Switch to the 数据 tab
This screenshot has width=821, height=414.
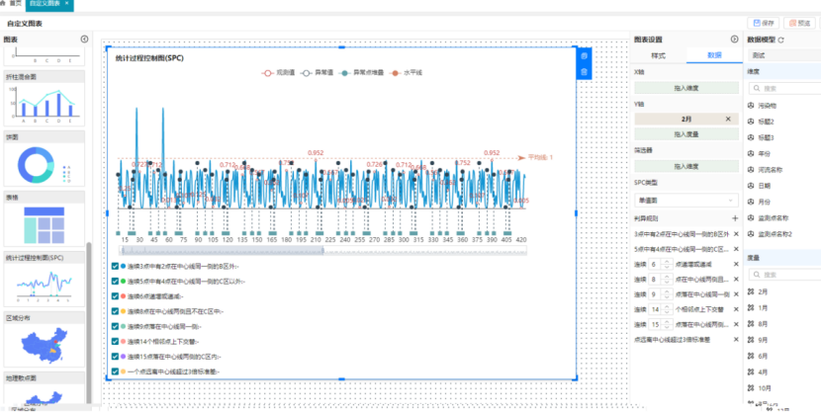(x=713, y=55)
